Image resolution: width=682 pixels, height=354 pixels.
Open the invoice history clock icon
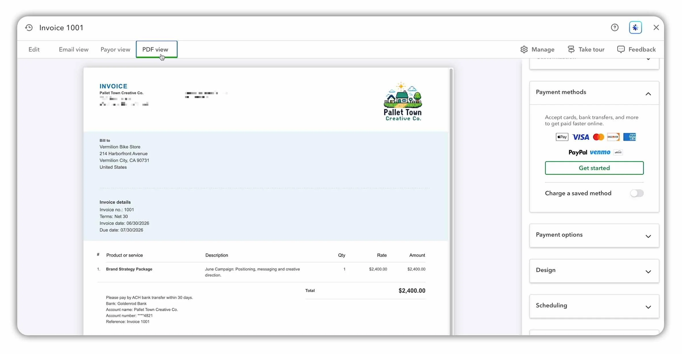[x=29, y=27]
